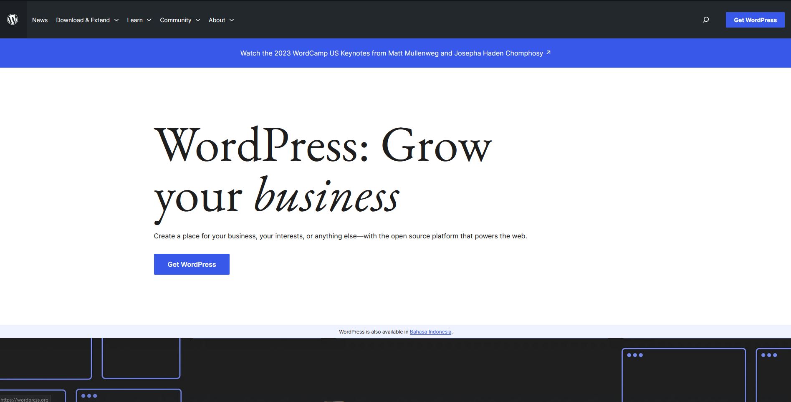
Task: Expand the Community chevron arrow
Action: tap(198, 20)
